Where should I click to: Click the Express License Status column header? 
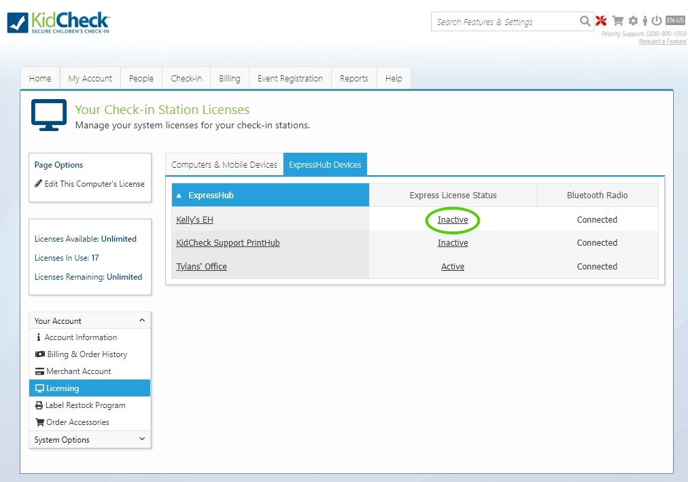(453, 196)
